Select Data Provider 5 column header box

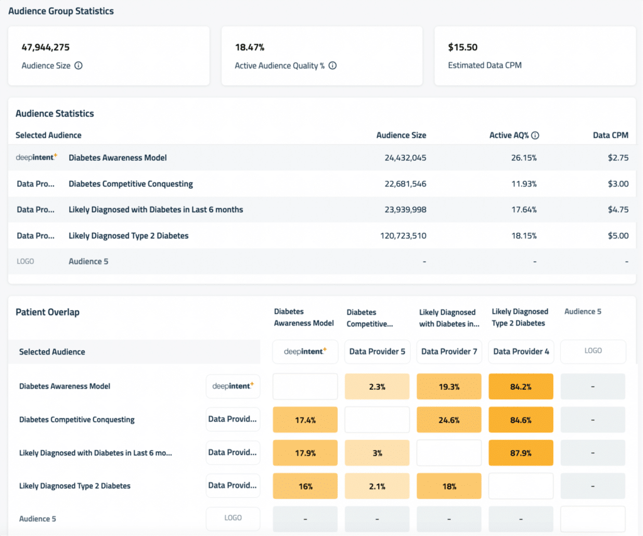coord(377,351)
